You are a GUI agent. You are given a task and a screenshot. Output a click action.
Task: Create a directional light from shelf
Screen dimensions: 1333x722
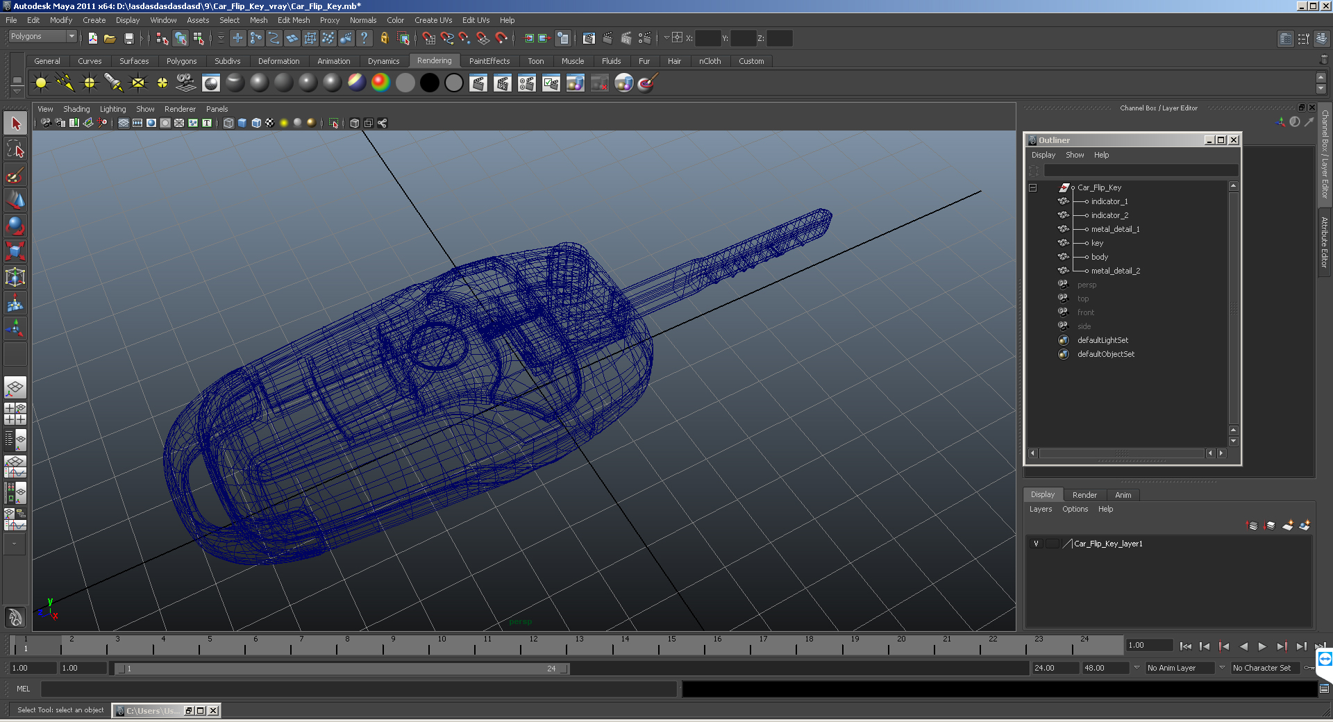point(65,83)
